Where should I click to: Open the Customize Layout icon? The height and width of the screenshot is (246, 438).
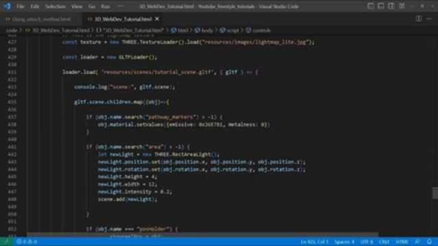(402, 6)
